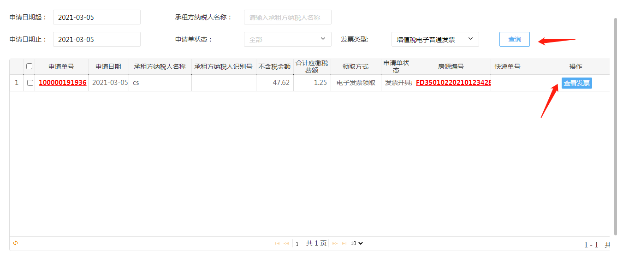Image resolution: width=617 pixels, height=264 pixels.
Task: Tick the checkbox for row 100000191936
Action: [x=30, y=83]
